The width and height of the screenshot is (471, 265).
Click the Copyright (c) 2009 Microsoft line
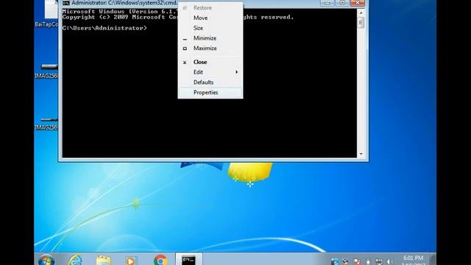178,18
